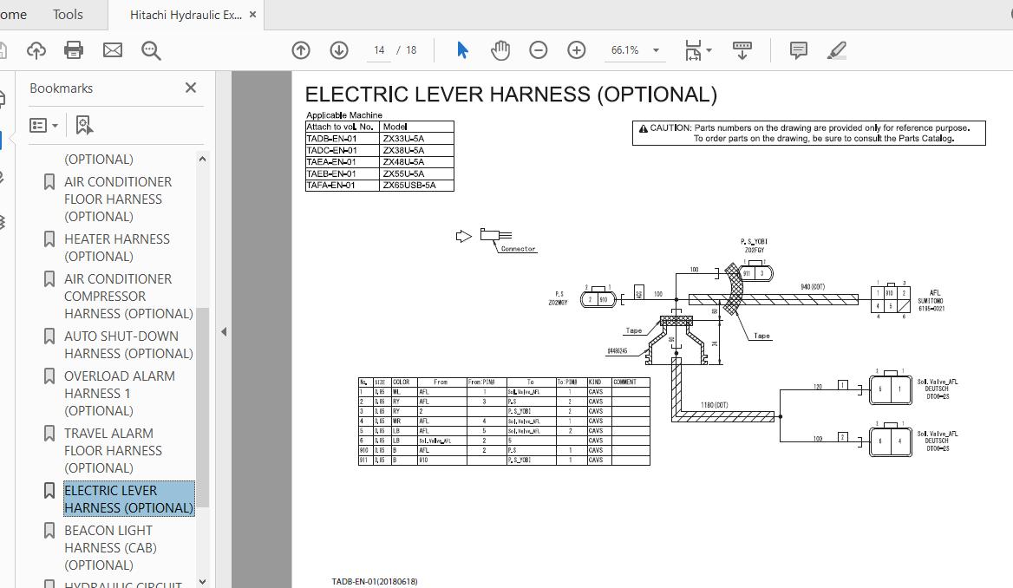Open AUTO SHUT-DOWN HARNESS bookmark
The width and height of the screenshot is (1013, 588).
[x=128, y=344]
